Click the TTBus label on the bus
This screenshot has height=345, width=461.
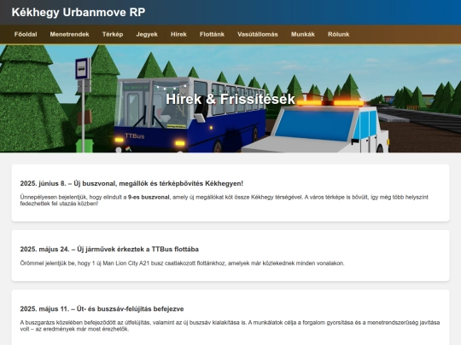pyautogui.click(x=135, y=135)
